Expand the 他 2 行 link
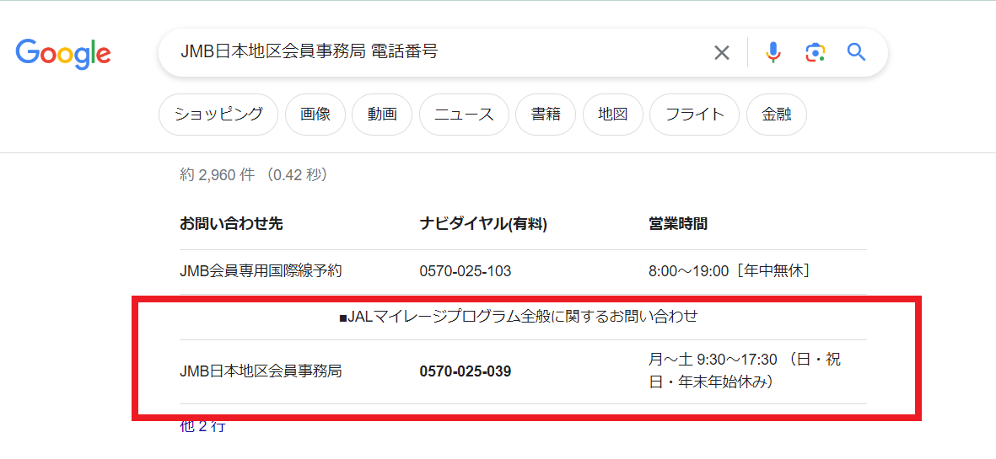Image resolution: width=996 pixels, height=459 pixels. coord(202,426)
